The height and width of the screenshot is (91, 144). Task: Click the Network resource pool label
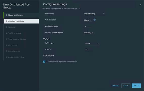click(54, 33)
